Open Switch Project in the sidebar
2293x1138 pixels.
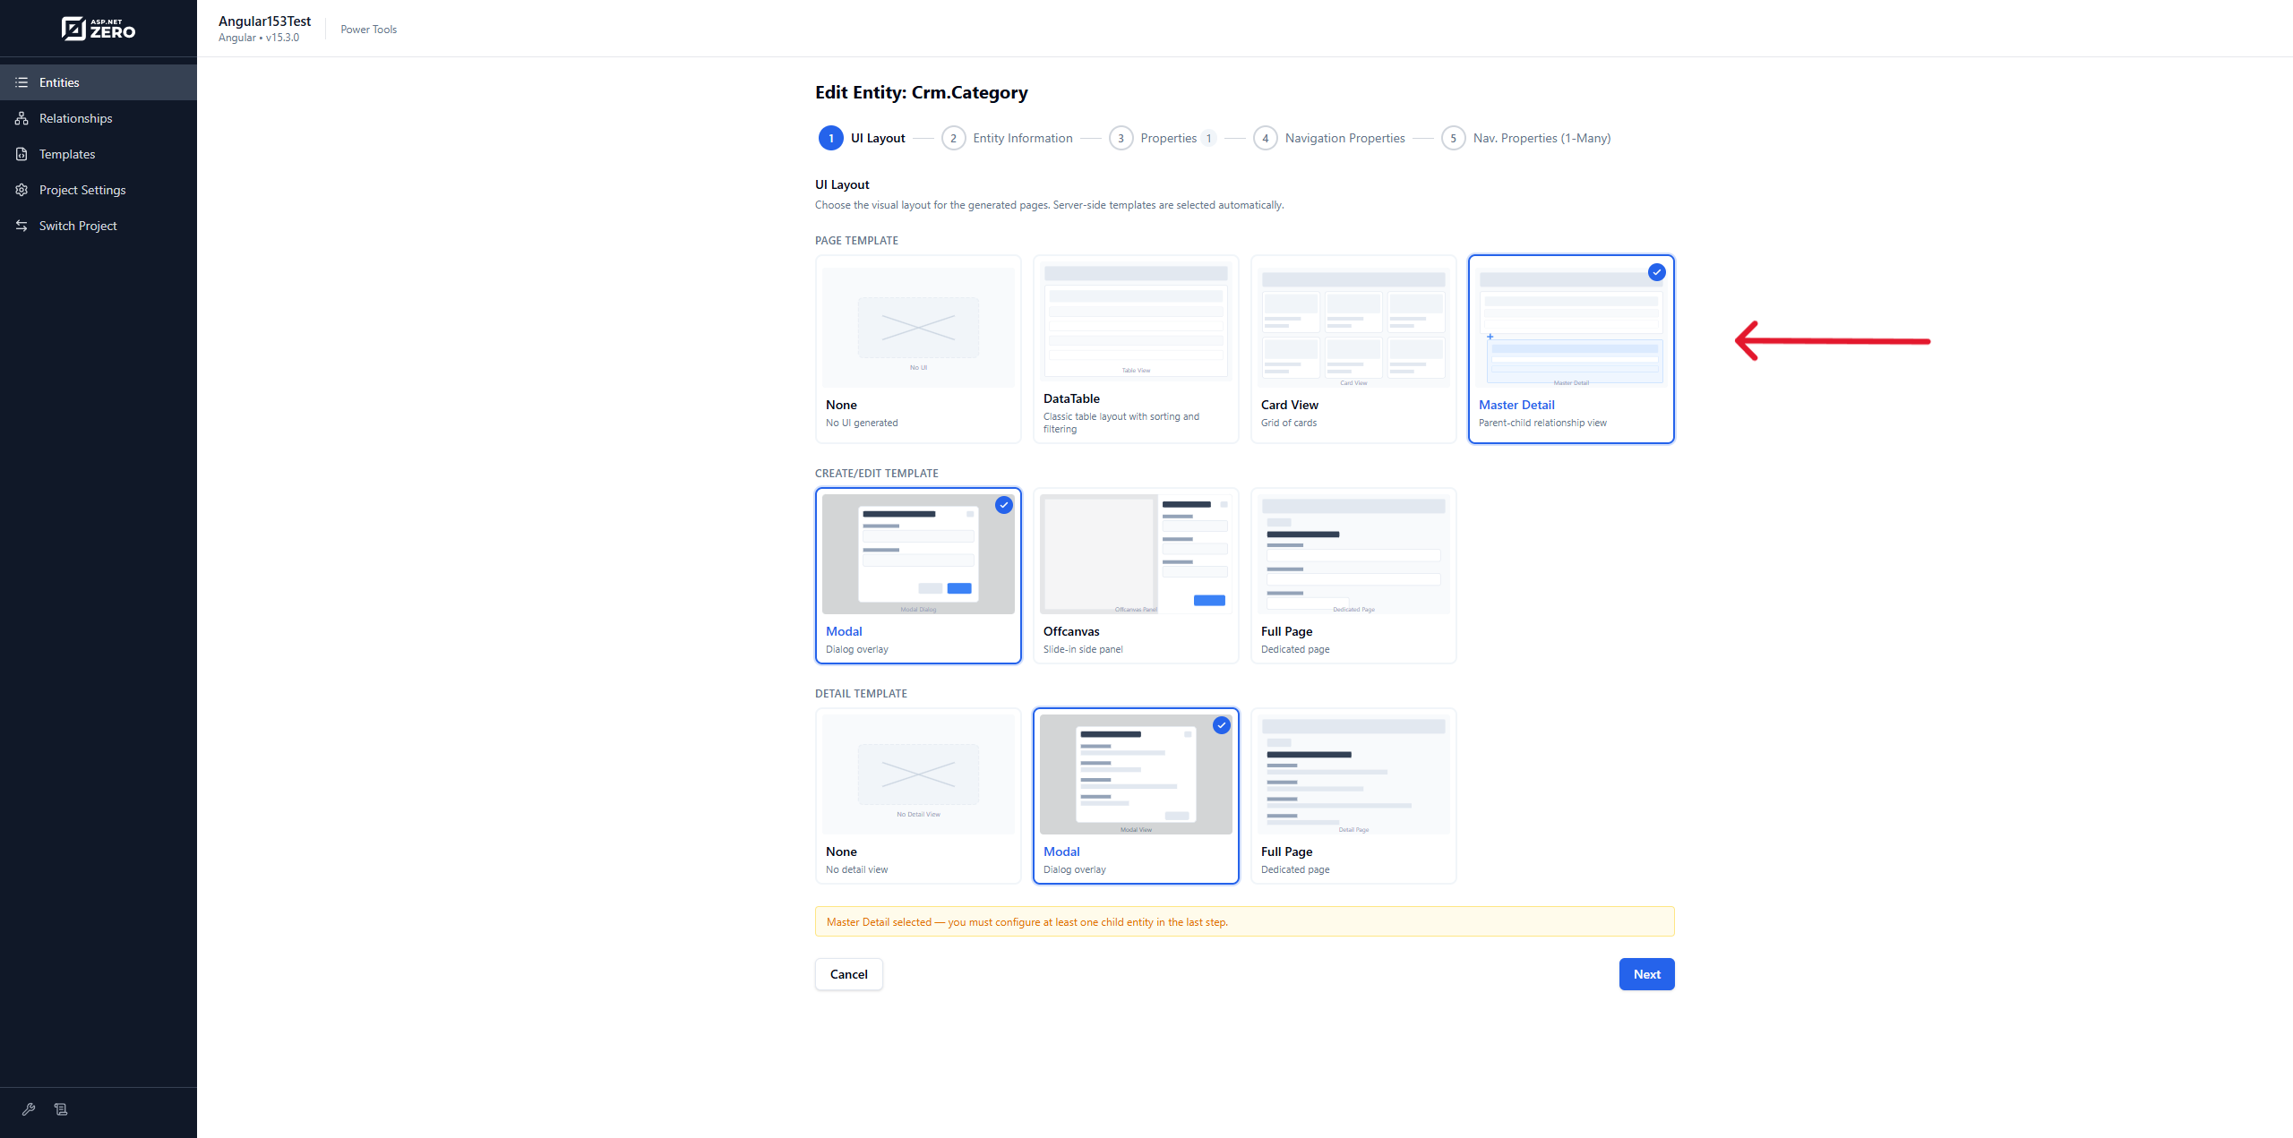[99, 226]
